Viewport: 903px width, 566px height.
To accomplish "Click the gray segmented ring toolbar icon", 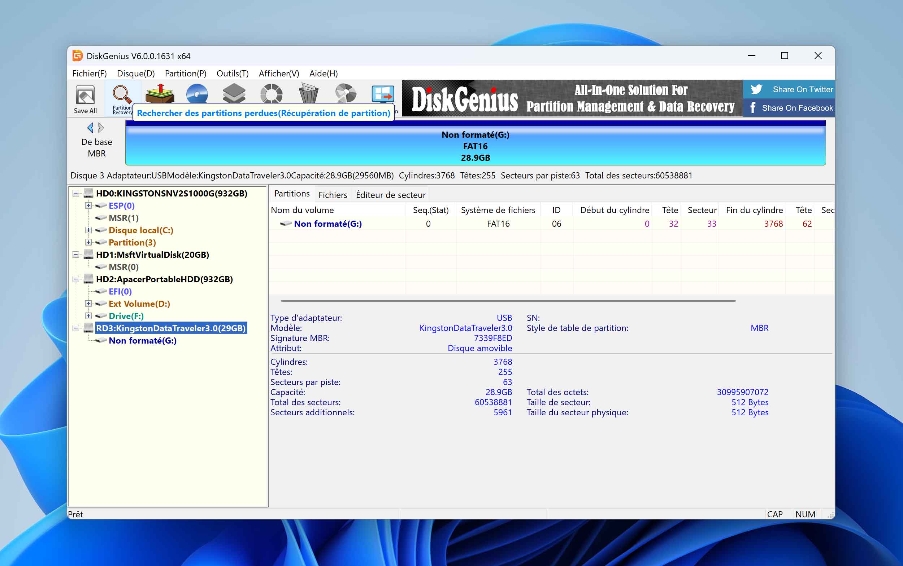I will coord(271,93).
